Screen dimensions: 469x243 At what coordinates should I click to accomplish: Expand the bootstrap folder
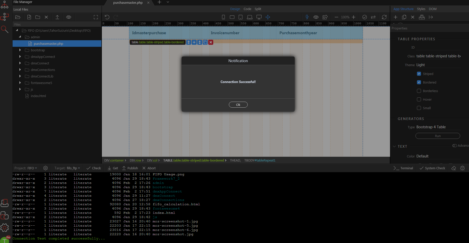(20, 50)
